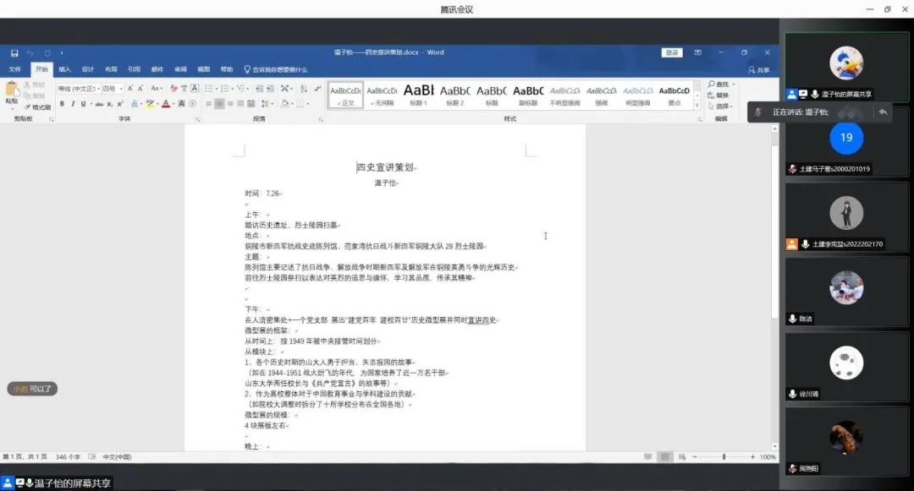Select participant 陈洁's video thumbnail
Image resolution: width=914 pixels, height=491 pixels.
point(846,292)
